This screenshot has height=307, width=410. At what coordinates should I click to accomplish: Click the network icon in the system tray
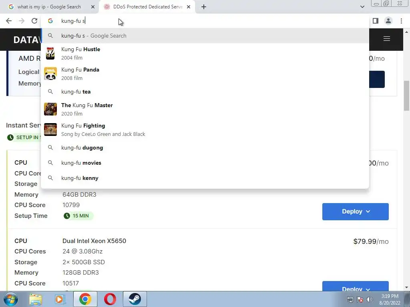pyautogui.click(x=350, y=299)
